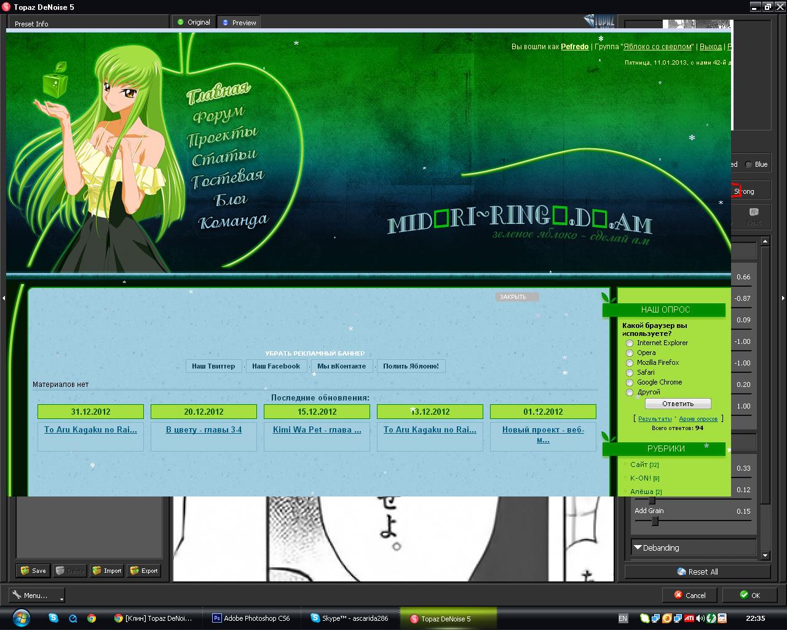
Task: Click the ATI tray icon
Action: (x=690, y=618)
